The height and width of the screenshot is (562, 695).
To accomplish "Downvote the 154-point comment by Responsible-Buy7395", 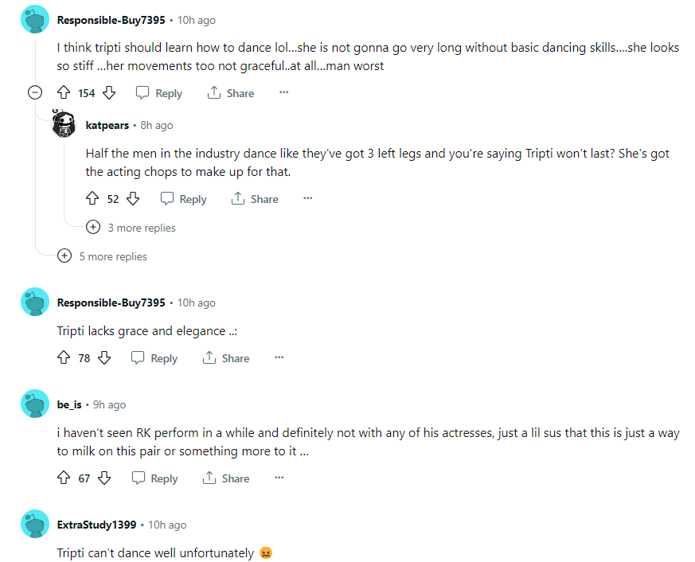I will [110, 93].
